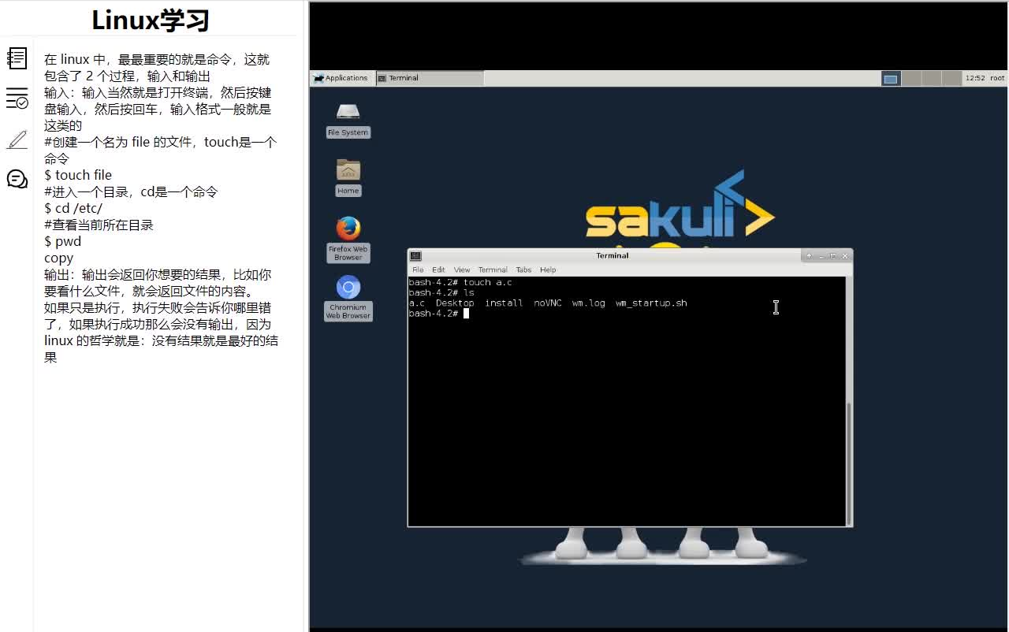Open the checklist tasks icon in sidebar

(x=17, y=99)
